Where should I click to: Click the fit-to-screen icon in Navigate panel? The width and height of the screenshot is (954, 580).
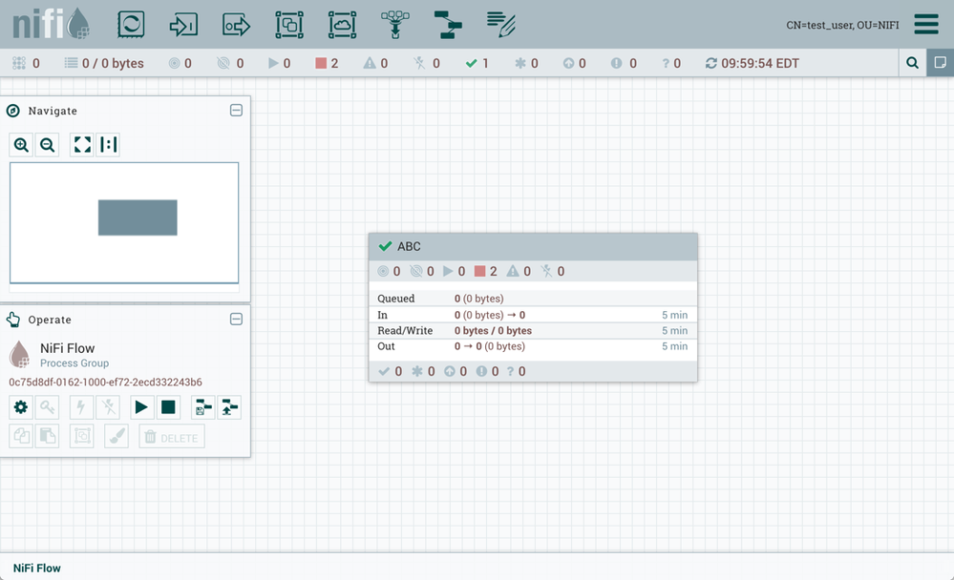tap(81, 144)
